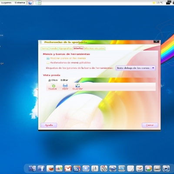The height and width of the screenshot is (174, 174).
Task: Open the Sistema menu in top panel
Action: point(20,3)
